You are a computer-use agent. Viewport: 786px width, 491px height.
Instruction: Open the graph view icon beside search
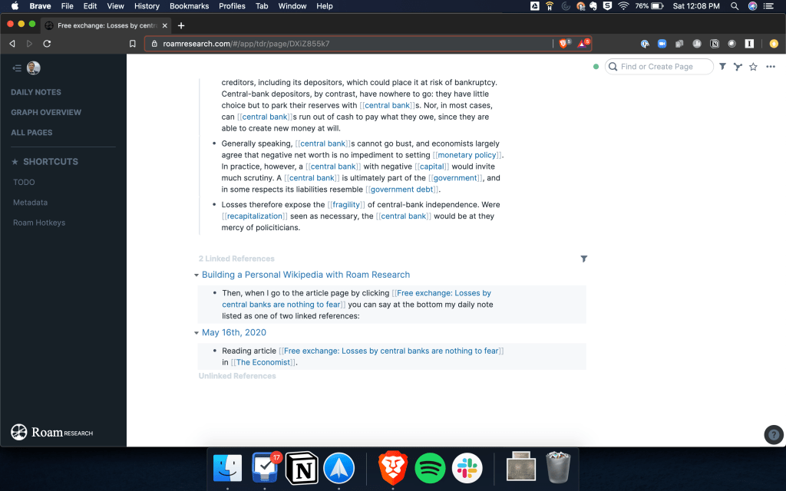(738, 67)
